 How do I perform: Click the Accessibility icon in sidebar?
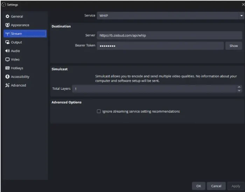pyautogui.click(x=7, y=77)
